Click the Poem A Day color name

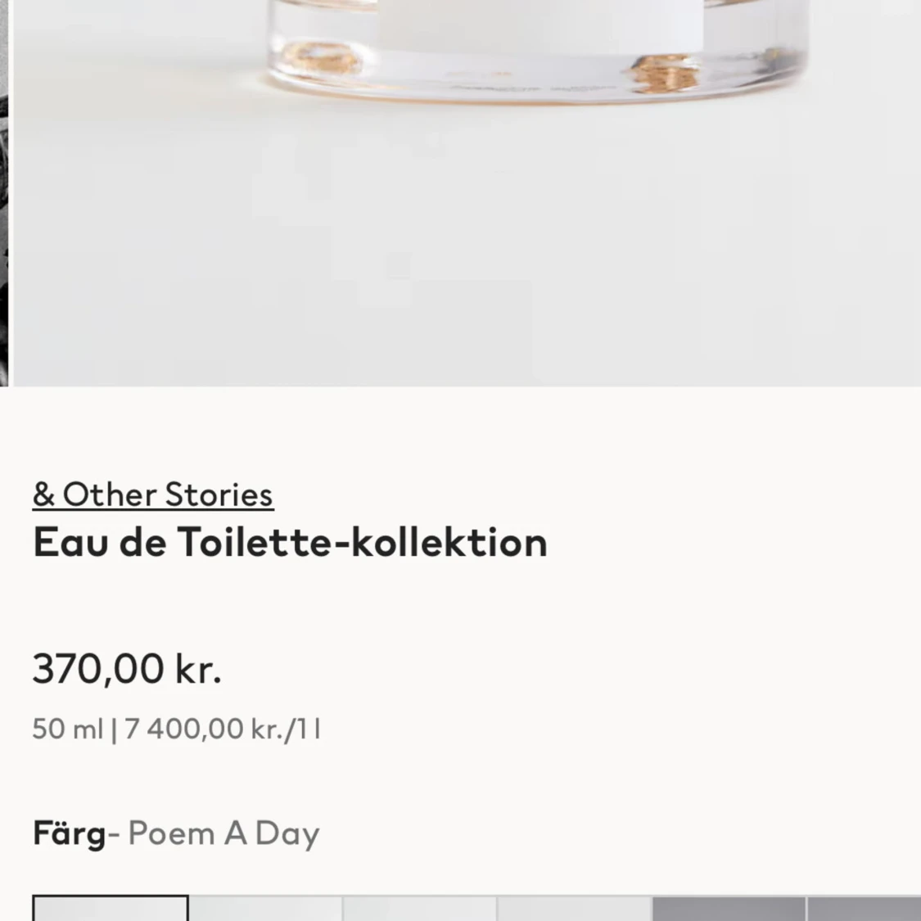click(x=223, y=833)
